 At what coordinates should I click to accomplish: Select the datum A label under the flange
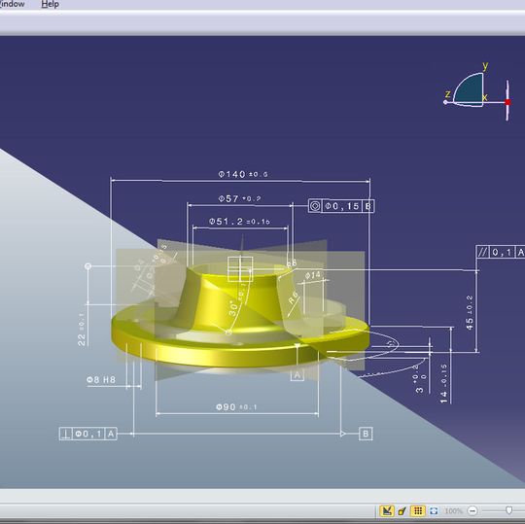pos(297,375)
